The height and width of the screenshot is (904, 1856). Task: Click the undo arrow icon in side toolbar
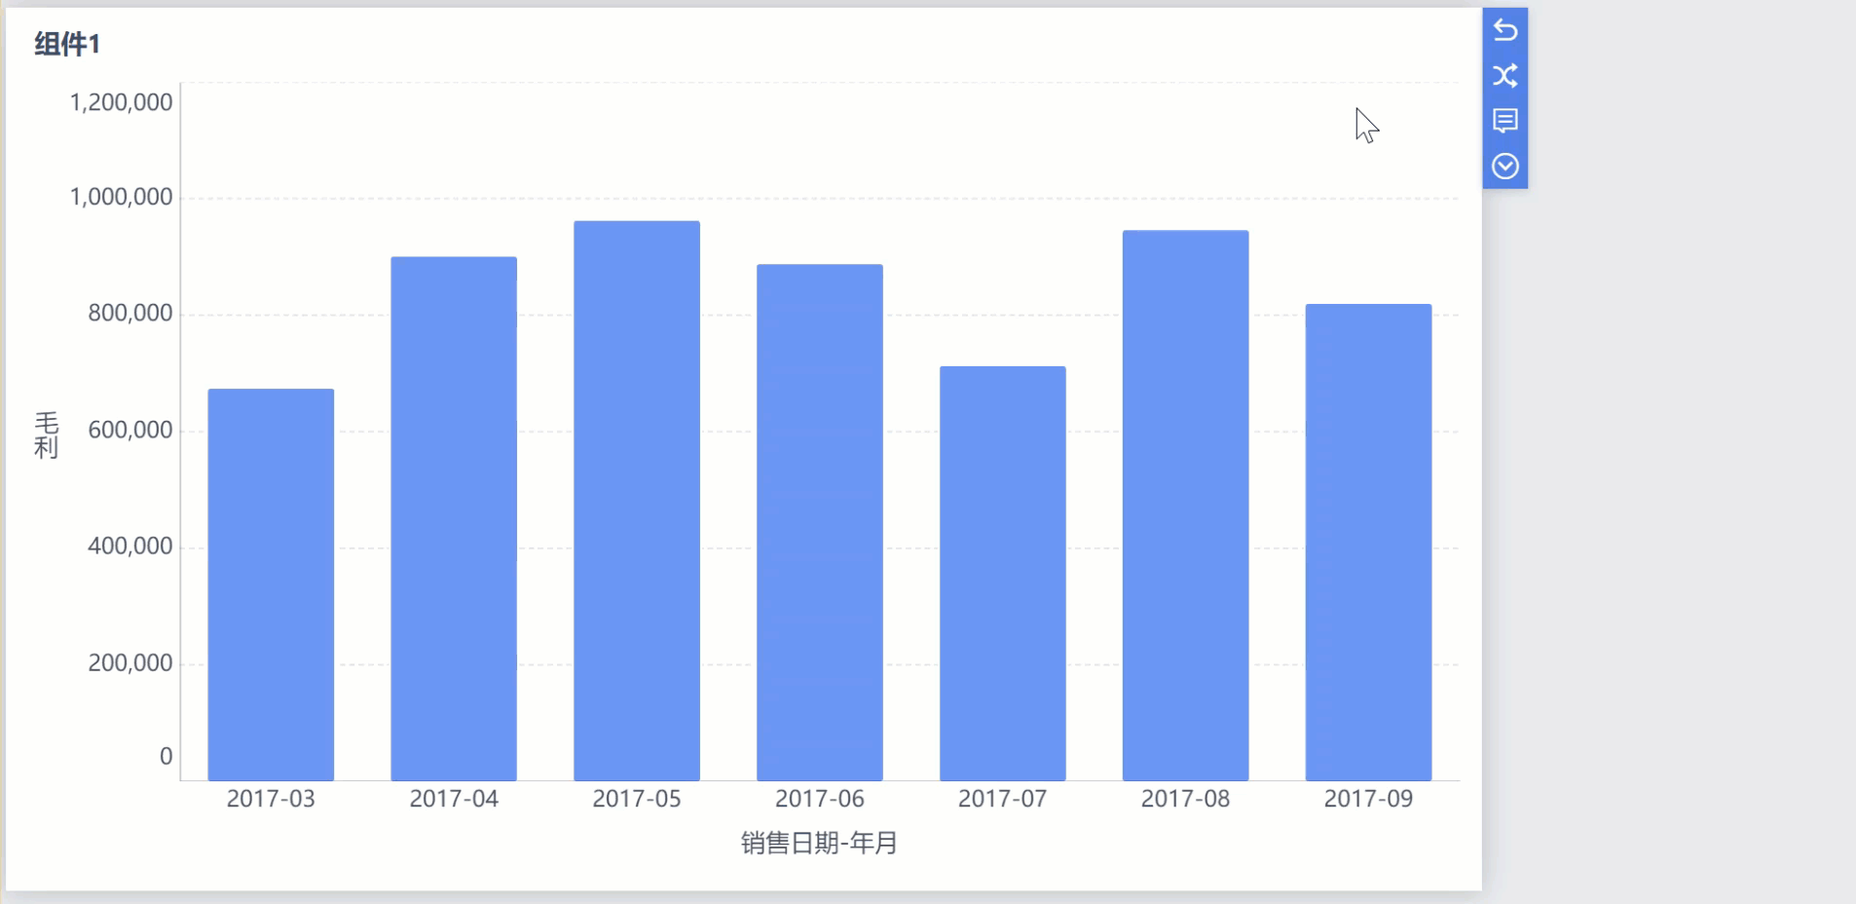tap(1504, 30)
